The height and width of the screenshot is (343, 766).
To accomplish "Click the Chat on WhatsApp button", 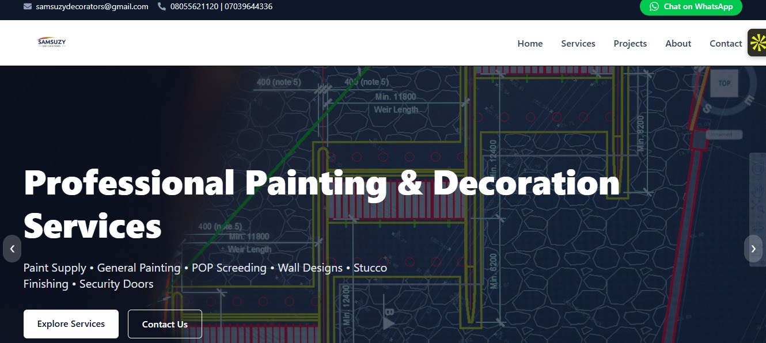I will click(x=691, y=6).
